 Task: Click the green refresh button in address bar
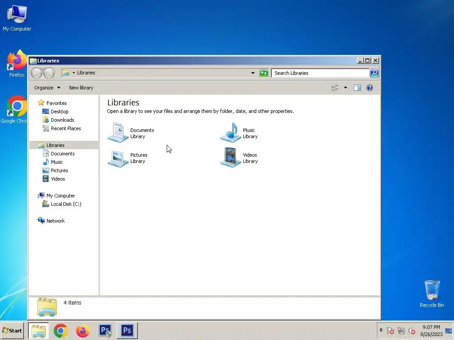(264, 73)
